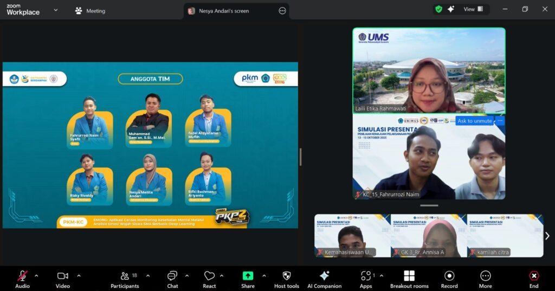This screenshot has width=555, height=291.
Task: Click the green Share screen icon
Action: tap(248, 276)
